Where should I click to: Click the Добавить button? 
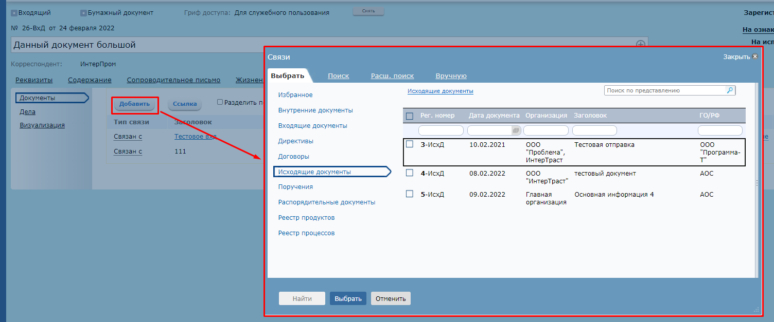tap(134, 104)
